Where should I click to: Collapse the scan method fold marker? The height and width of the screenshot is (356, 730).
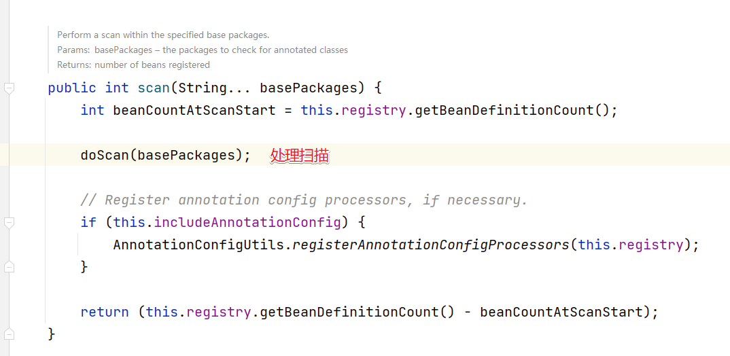coord(9,88)
